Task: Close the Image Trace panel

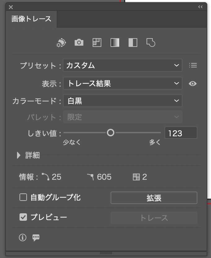Action: click(x=11, y=7)
